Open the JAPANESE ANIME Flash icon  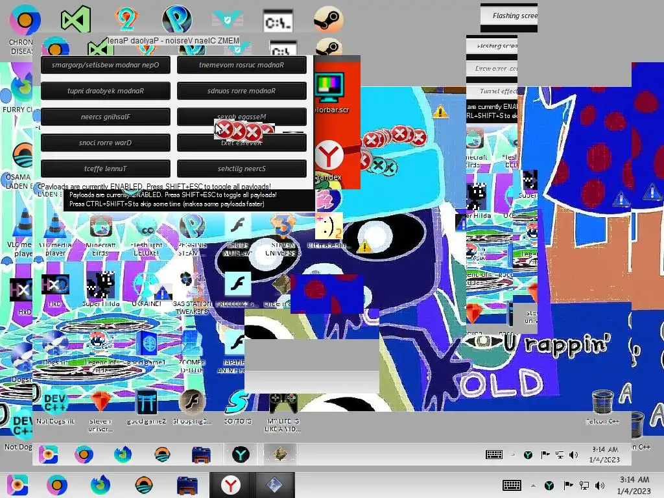tap(231, 351)
